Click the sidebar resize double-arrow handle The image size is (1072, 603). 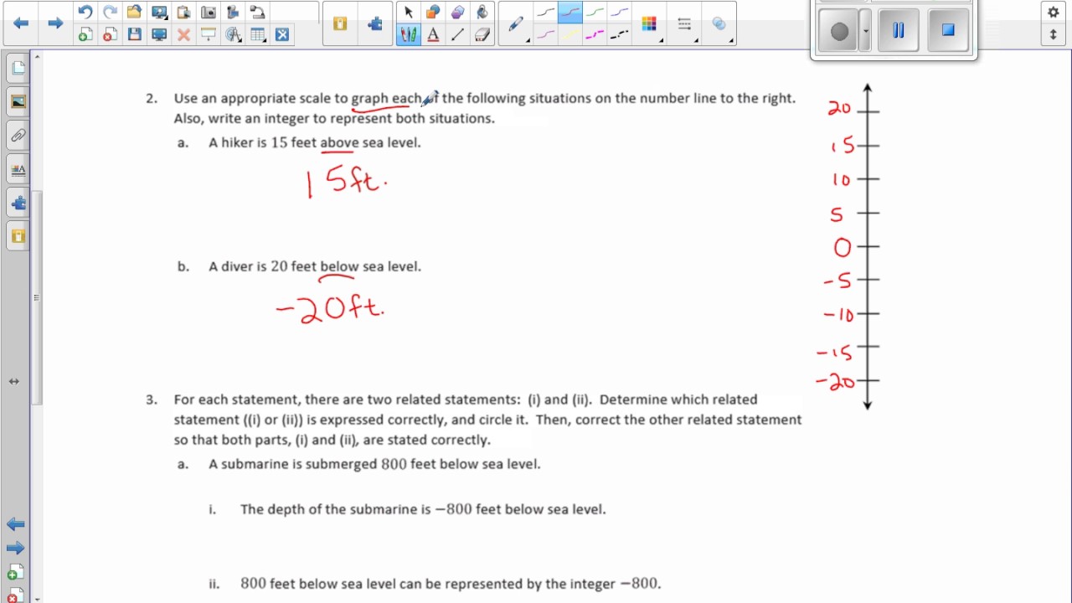point(14,381)
